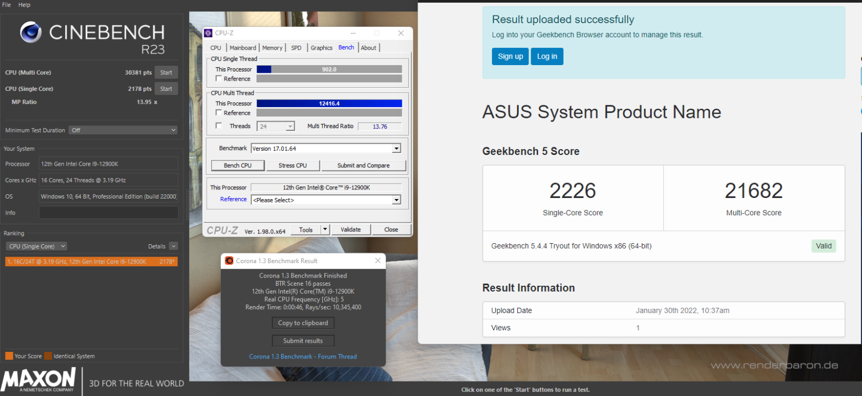Viewport: 862px width, 396px height.
Task: Toggle the Threads checkbox in CPU-Z
Action: pyautogui.click(x=219, y=126)
